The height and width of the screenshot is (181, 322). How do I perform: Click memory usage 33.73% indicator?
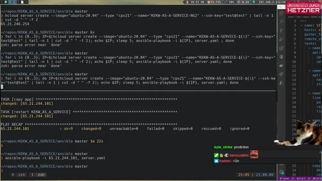click(214, 2)
